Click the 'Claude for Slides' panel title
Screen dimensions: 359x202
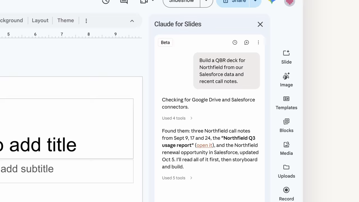(x=178, y=24)
